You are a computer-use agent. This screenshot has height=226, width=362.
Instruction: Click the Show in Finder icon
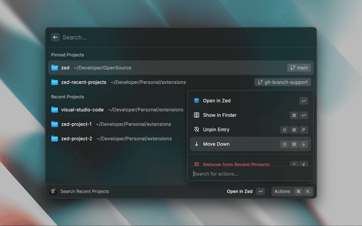tap(196, 115)
